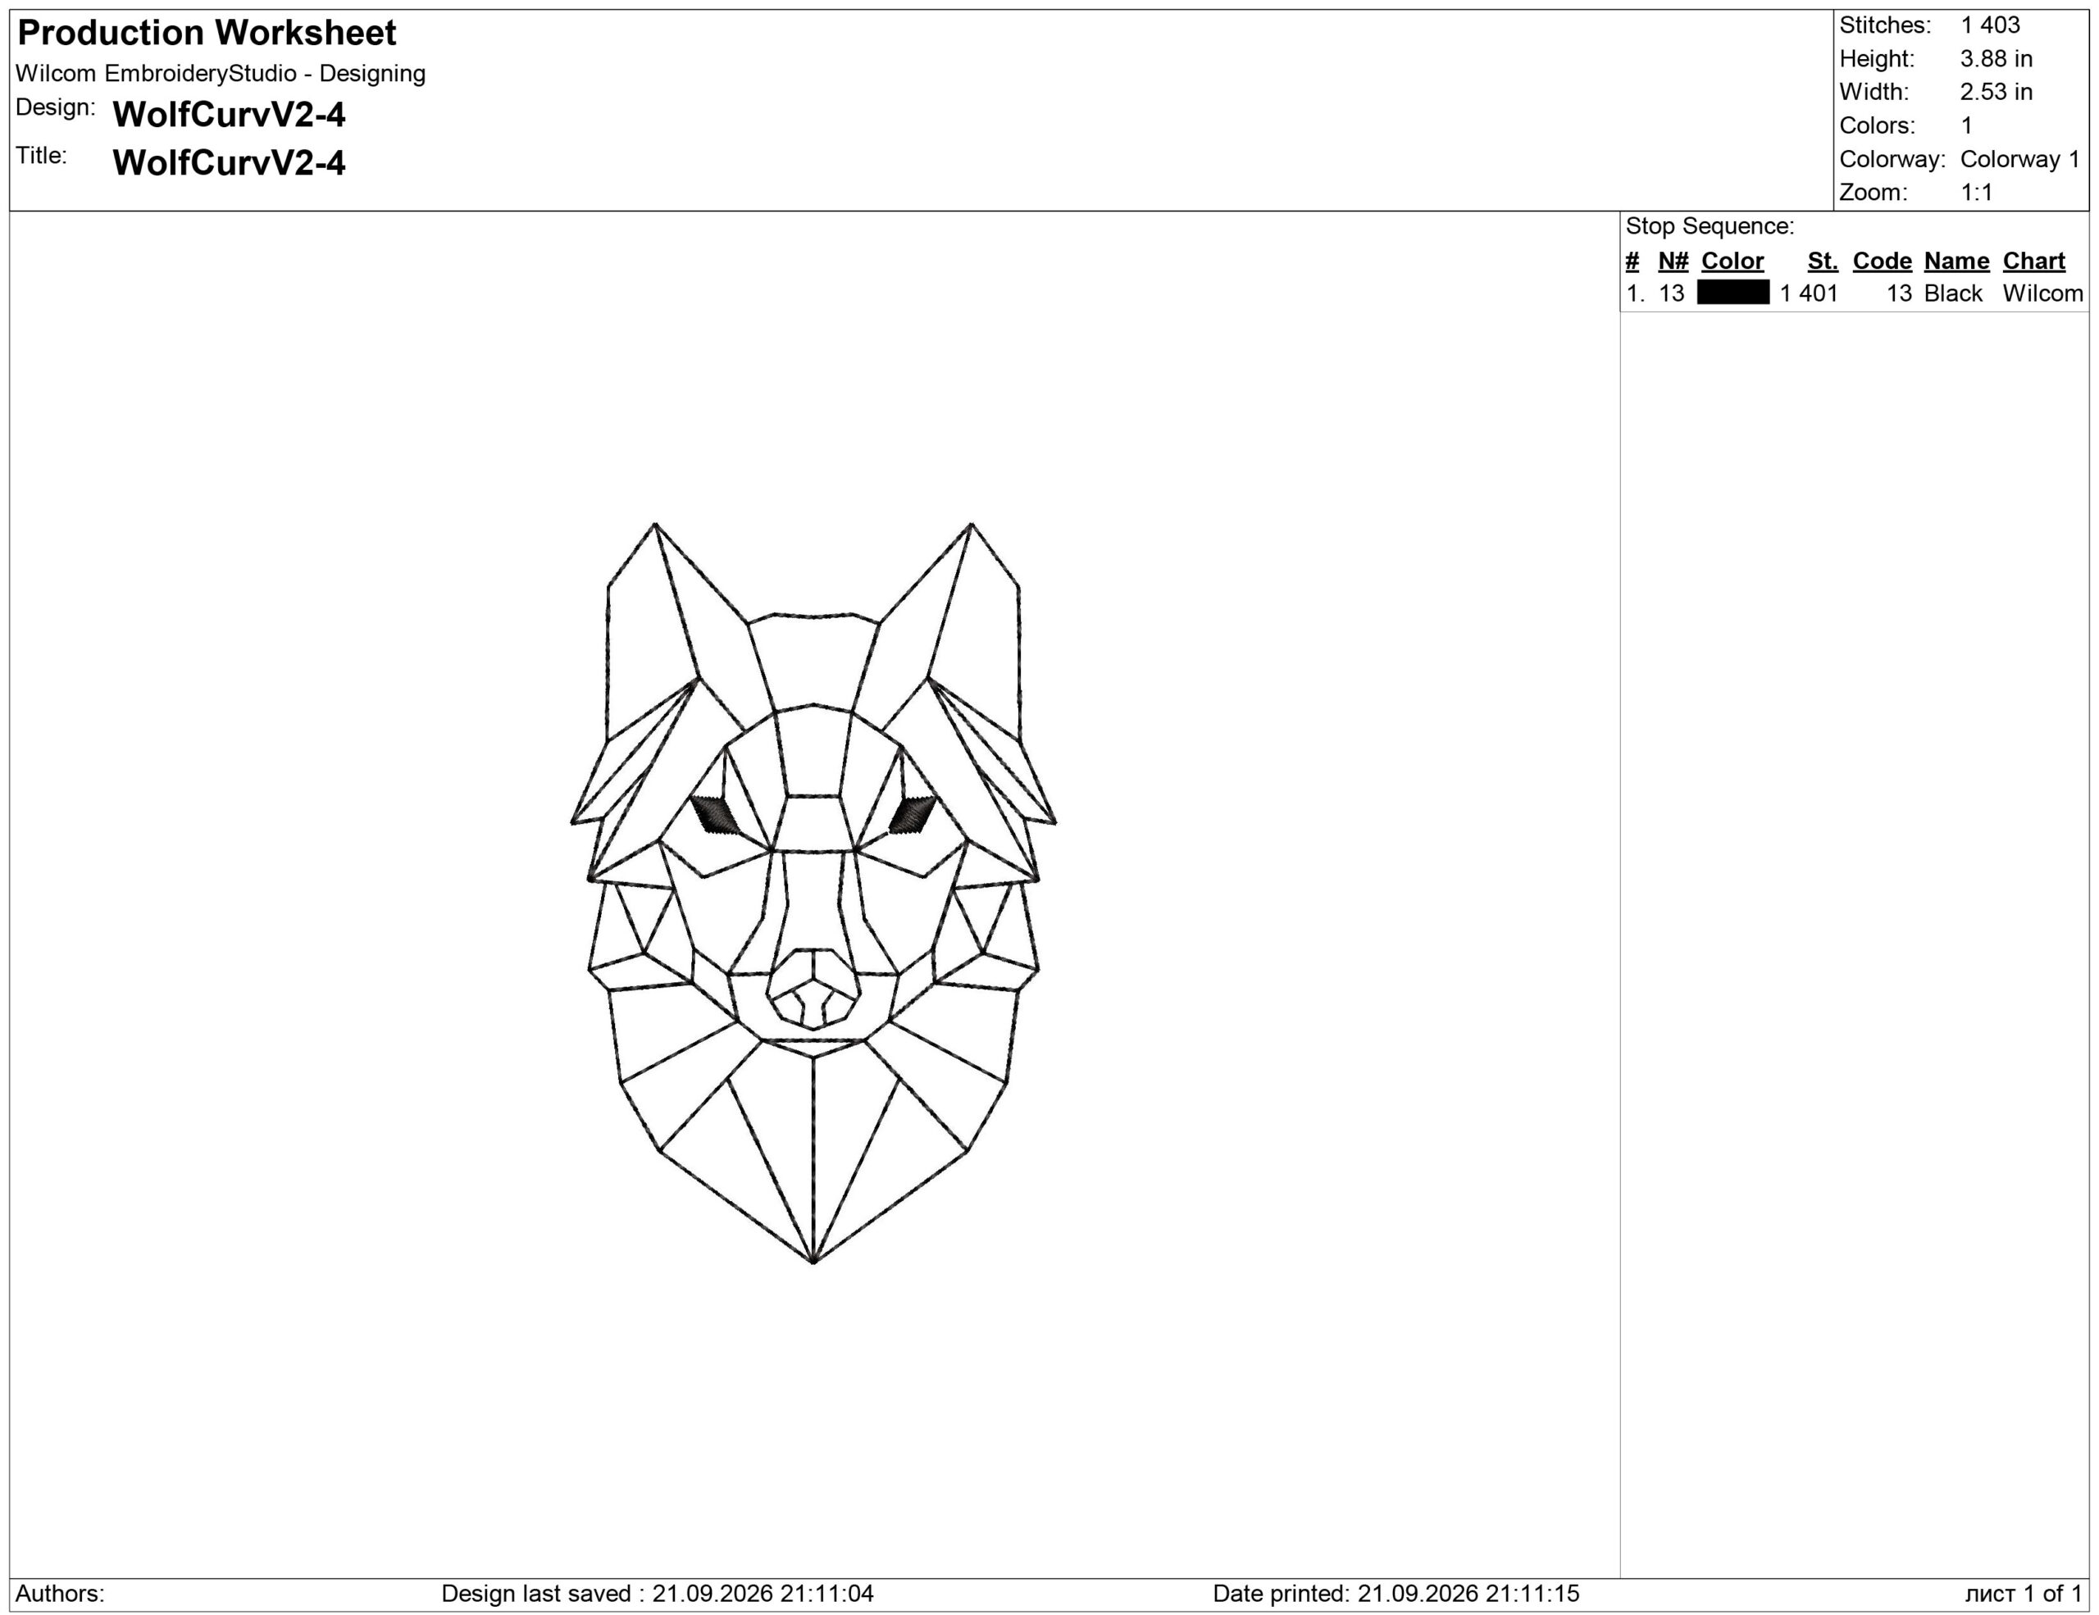Click the 'St.' column header
The image size is (2099, 1615).
coord(1822,262)
